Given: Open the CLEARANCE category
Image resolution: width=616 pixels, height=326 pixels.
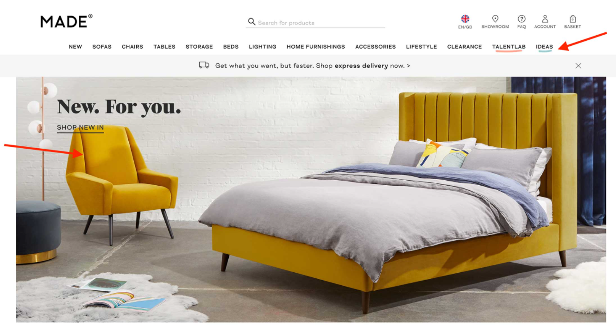Looking at the screenshot, I should [465, 47].
